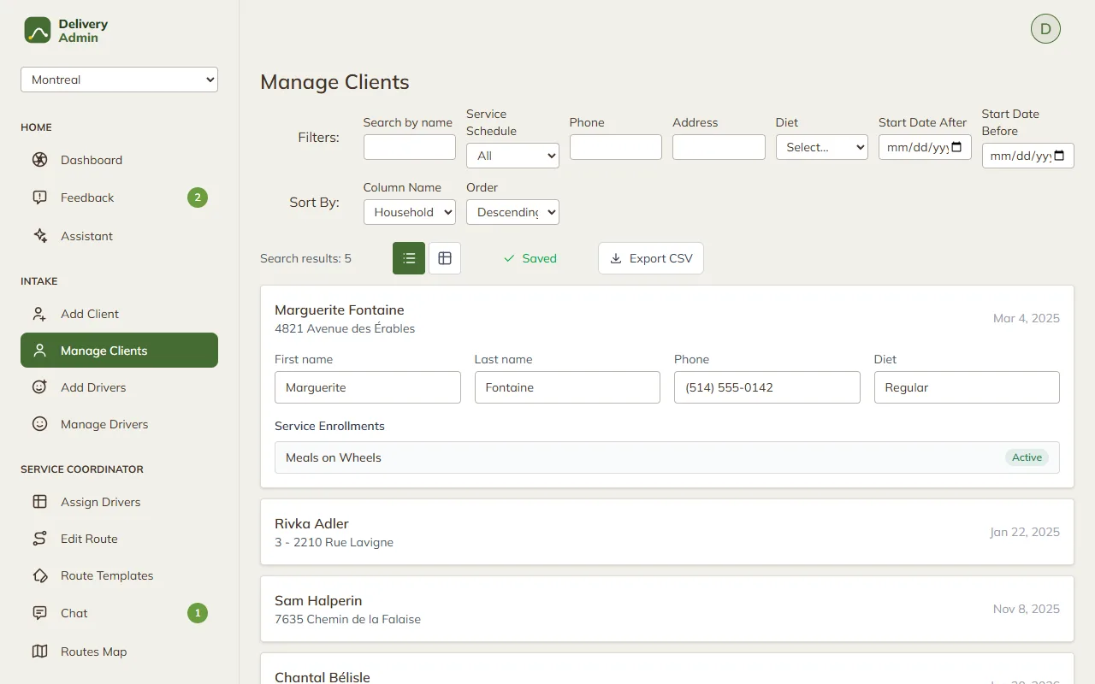This screenshot has height=684, width=1095.
Task: Open Edit Route menu item
Action: click(120, 539)
